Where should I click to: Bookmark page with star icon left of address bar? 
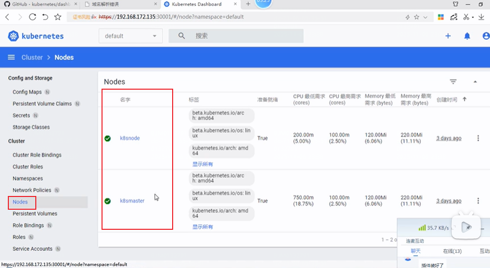58,17
